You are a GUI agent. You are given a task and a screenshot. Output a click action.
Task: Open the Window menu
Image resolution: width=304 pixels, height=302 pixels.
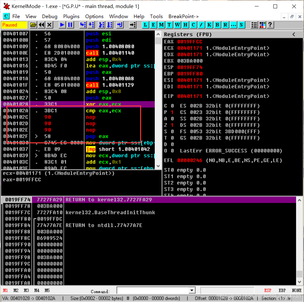[118, 16]
